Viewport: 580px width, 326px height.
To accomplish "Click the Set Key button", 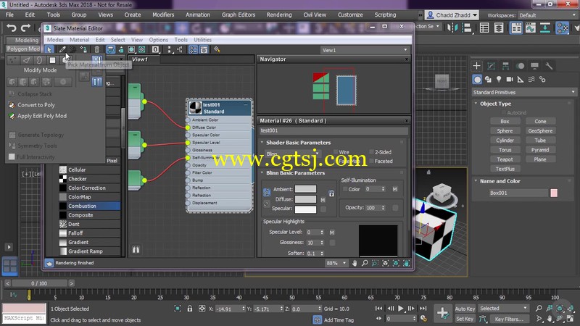I will pos(465,319).
